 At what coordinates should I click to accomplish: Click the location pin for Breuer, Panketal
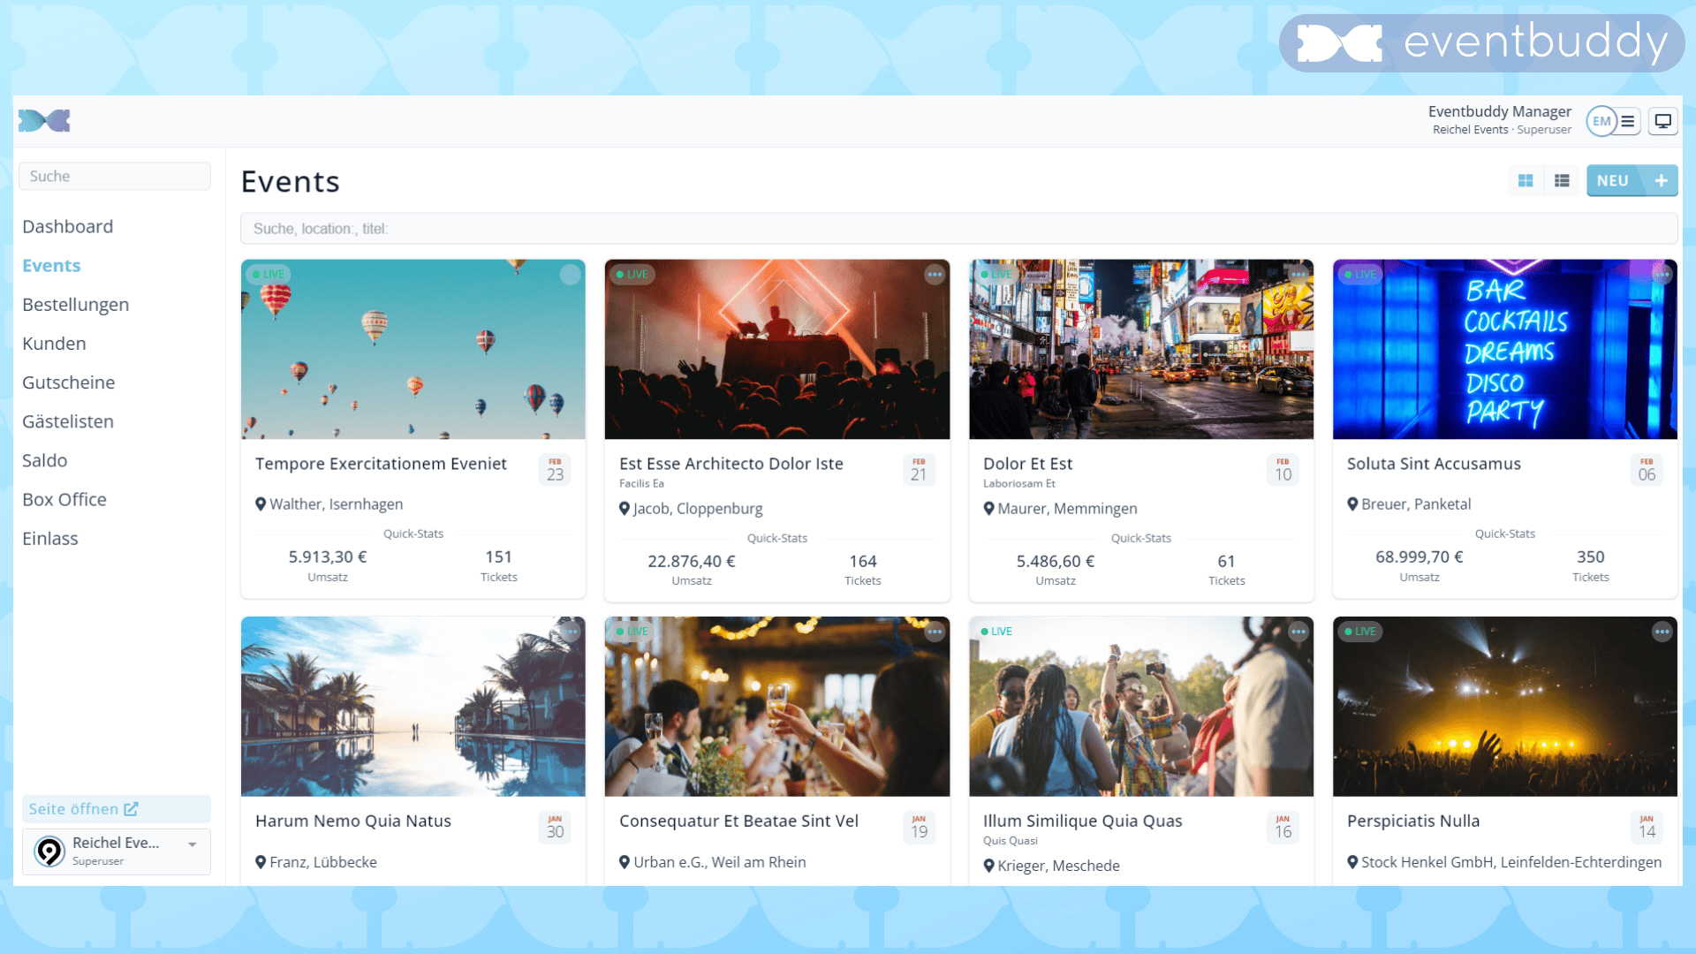pos(1352,504)
